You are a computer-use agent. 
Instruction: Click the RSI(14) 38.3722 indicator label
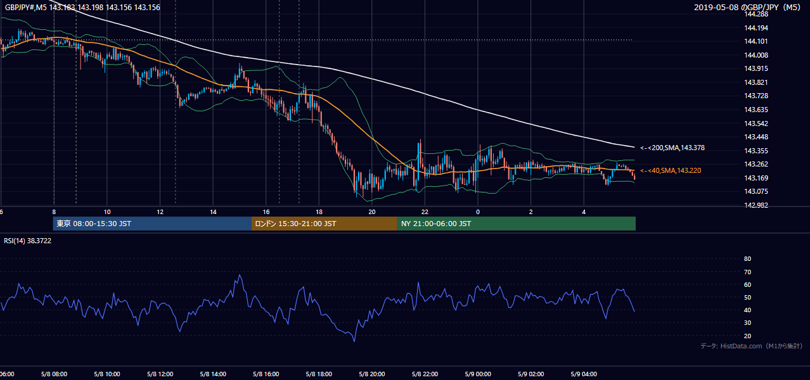[x=27, y=241]
